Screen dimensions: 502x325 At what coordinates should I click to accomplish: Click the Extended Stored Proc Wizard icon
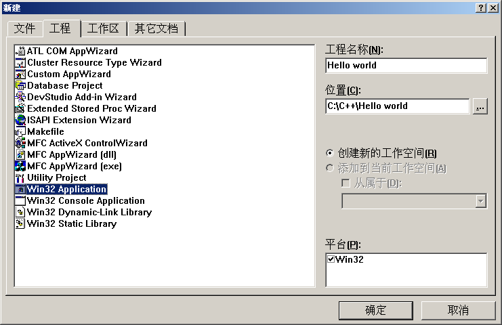click(x=20, y=109)
